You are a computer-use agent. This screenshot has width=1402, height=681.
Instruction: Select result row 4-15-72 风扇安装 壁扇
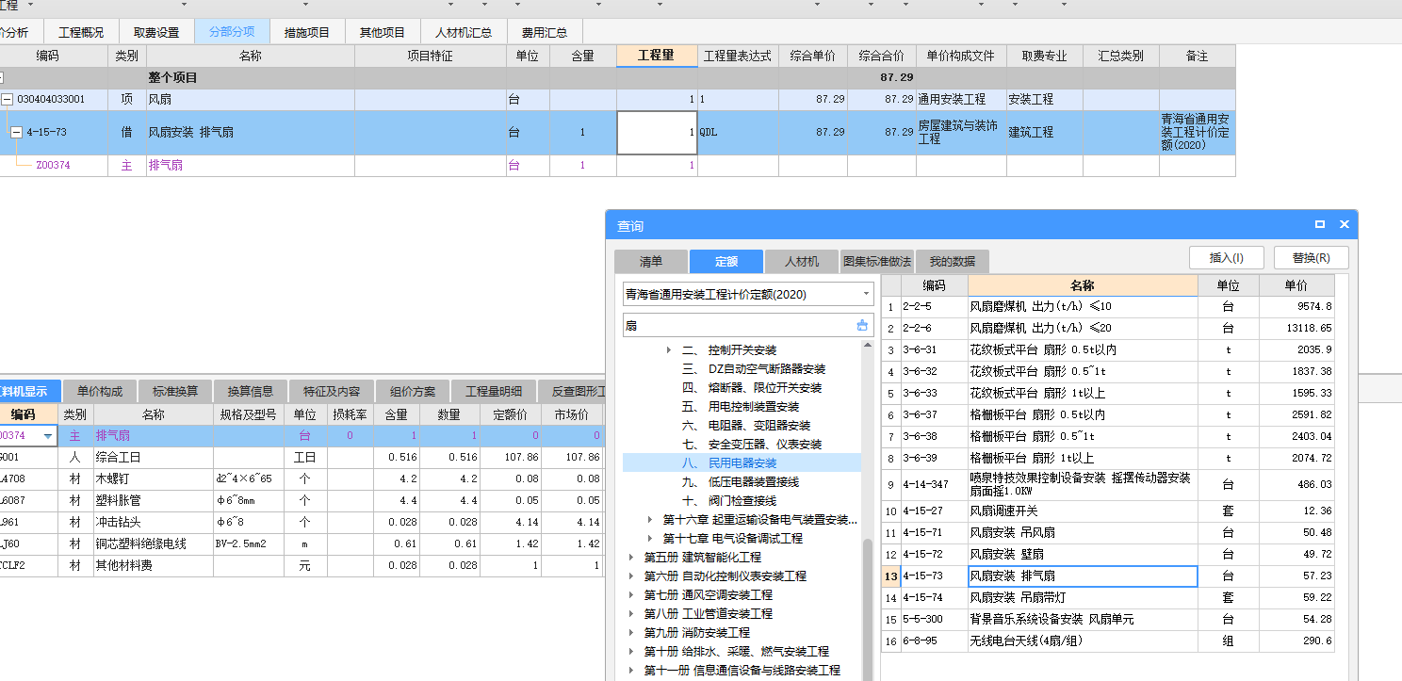point(1108,554)
